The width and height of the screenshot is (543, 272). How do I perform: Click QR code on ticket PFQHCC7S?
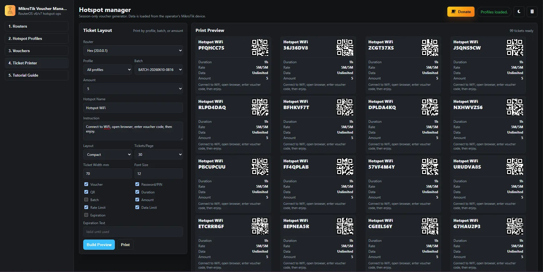click(x=260, y=48)
